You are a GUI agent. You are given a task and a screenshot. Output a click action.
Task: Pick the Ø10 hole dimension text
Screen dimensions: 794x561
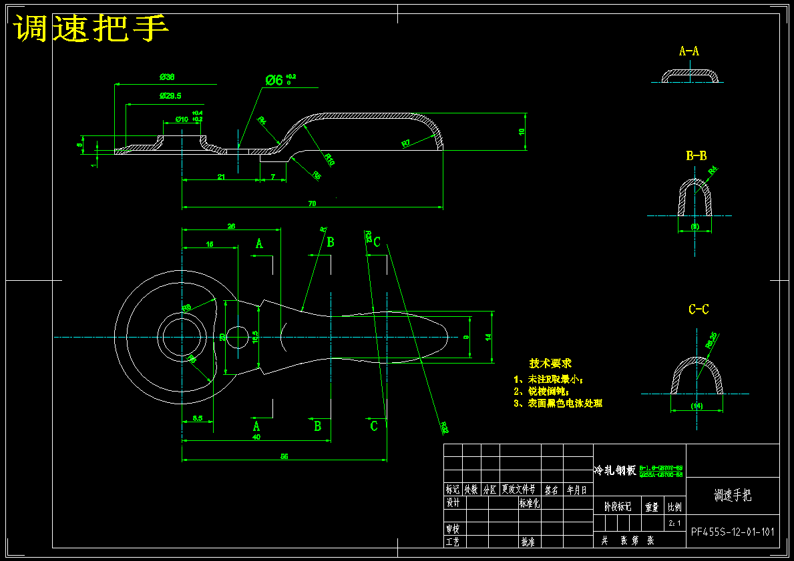[182, 119]
